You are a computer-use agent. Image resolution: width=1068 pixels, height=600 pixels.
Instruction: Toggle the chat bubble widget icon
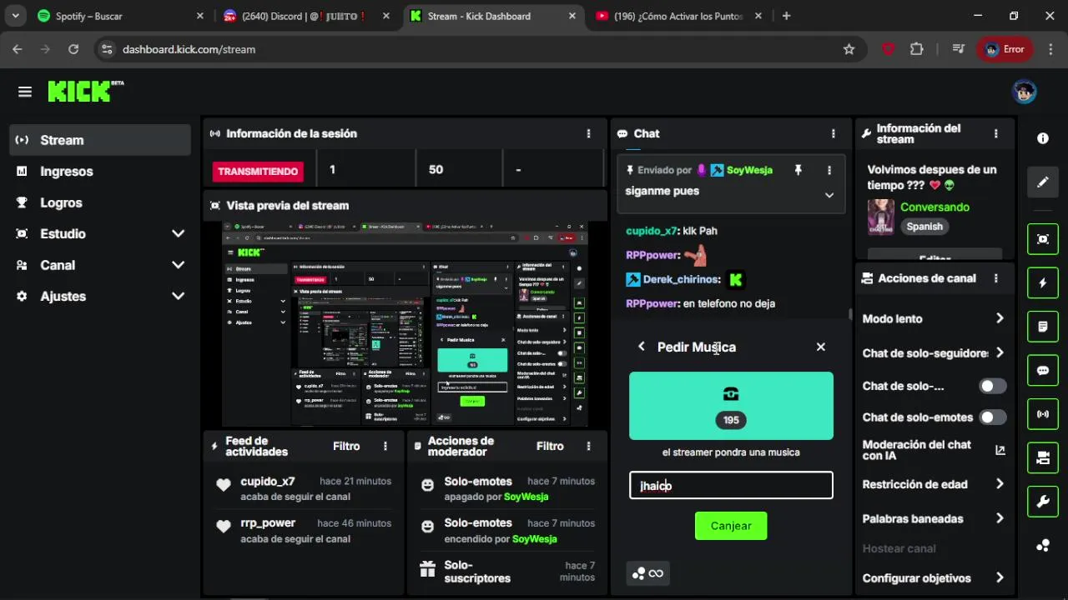click(1043, 370)
